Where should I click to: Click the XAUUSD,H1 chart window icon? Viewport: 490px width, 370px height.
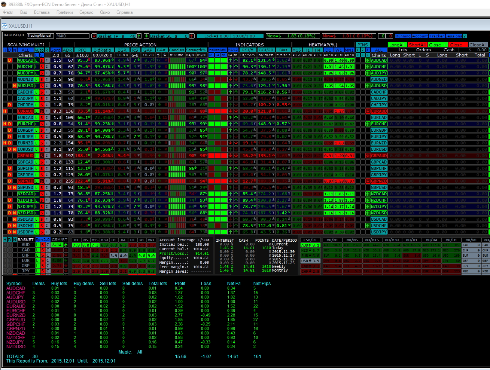point(4,26)
